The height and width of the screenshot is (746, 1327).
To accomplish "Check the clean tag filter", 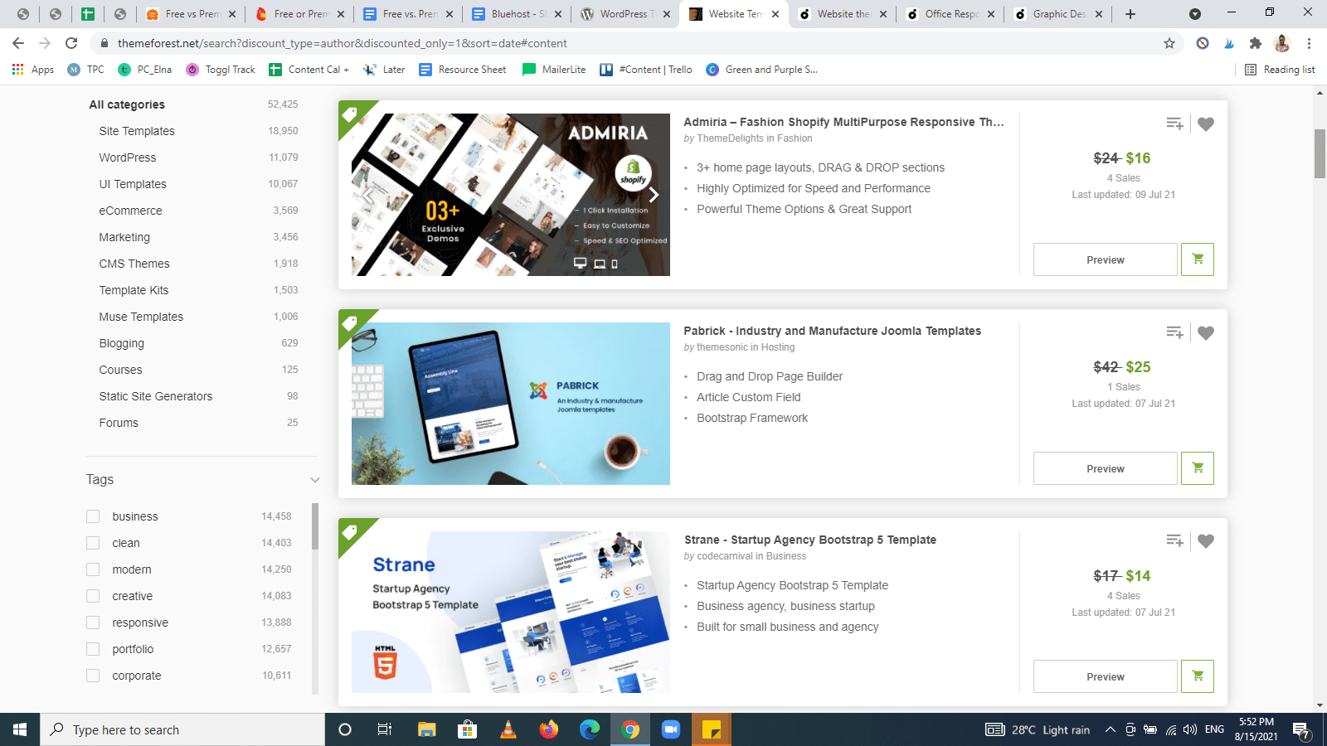I will (x=93, y=543).
